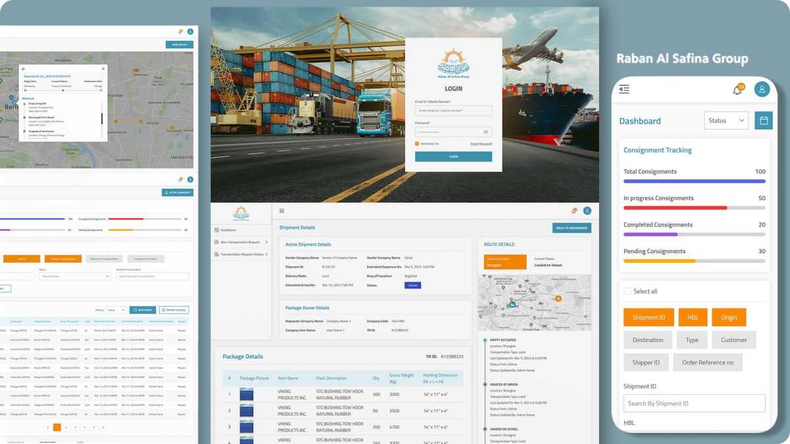This screenshot has height=444, width=790.
Task: Click the Search By Shipment ID field
Action: [x=694, y=403]
